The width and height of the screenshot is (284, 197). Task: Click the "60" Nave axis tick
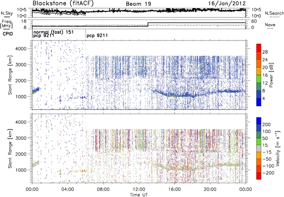[254, 21]
